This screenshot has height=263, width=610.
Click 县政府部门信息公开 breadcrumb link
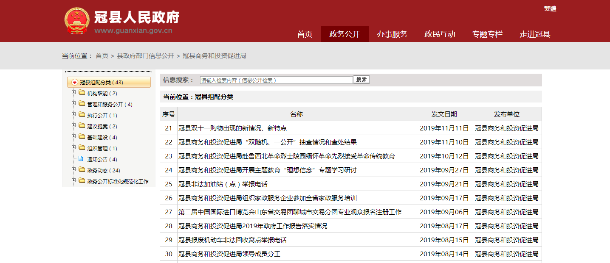pos(146,56)
